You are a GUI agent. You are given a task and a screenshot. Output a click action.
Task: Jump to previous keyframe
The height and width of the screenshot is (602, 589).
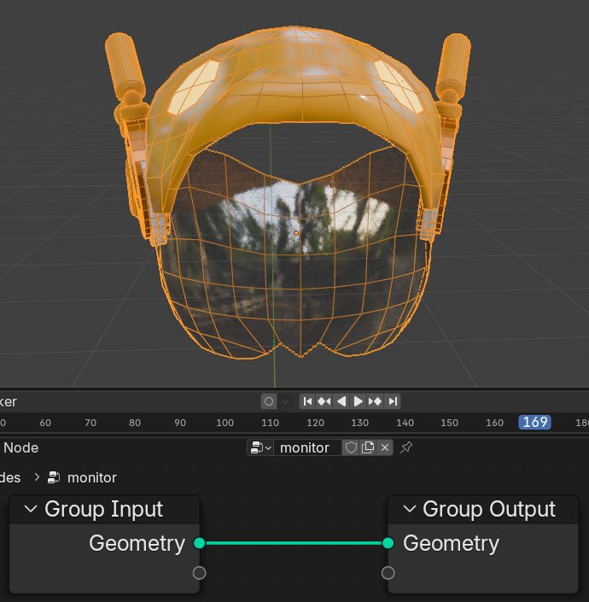(x=324, y=401)
